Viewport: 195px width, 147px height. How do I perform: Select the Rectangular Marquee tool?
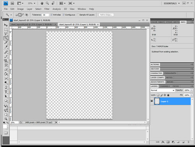[6, 29]
